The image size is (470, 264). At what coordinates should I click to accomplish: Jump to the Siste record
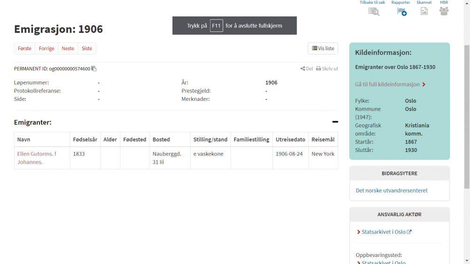click(x=87, y=49)
